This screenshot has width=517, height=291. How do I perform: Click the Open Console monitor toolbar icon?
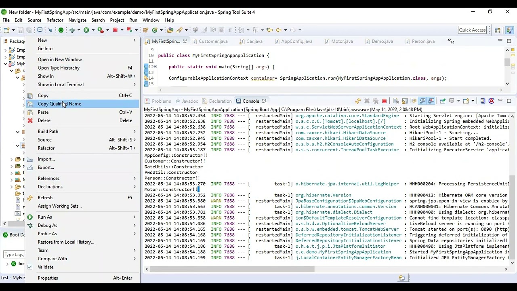point(40,30)
